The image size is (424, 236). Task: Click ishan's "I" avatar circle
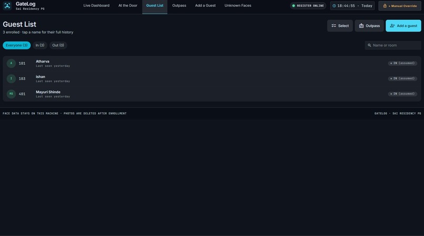point(11,79)
